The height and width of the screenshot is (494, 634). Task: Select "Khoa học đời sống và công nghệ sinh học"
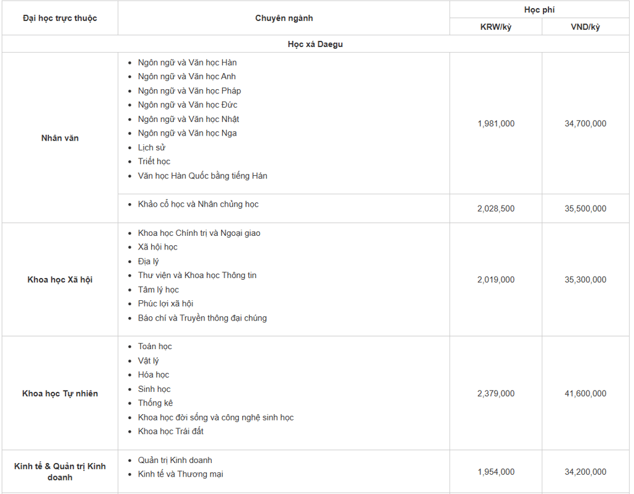(215, 417)
